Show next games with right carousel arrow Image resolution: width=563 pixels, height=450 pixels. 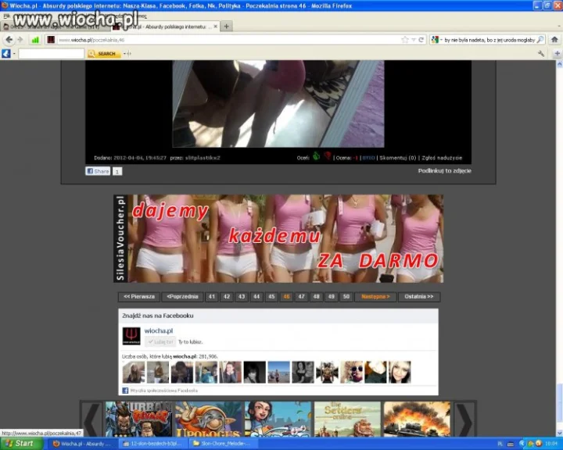pyautogui.click(x=465, y=419)
